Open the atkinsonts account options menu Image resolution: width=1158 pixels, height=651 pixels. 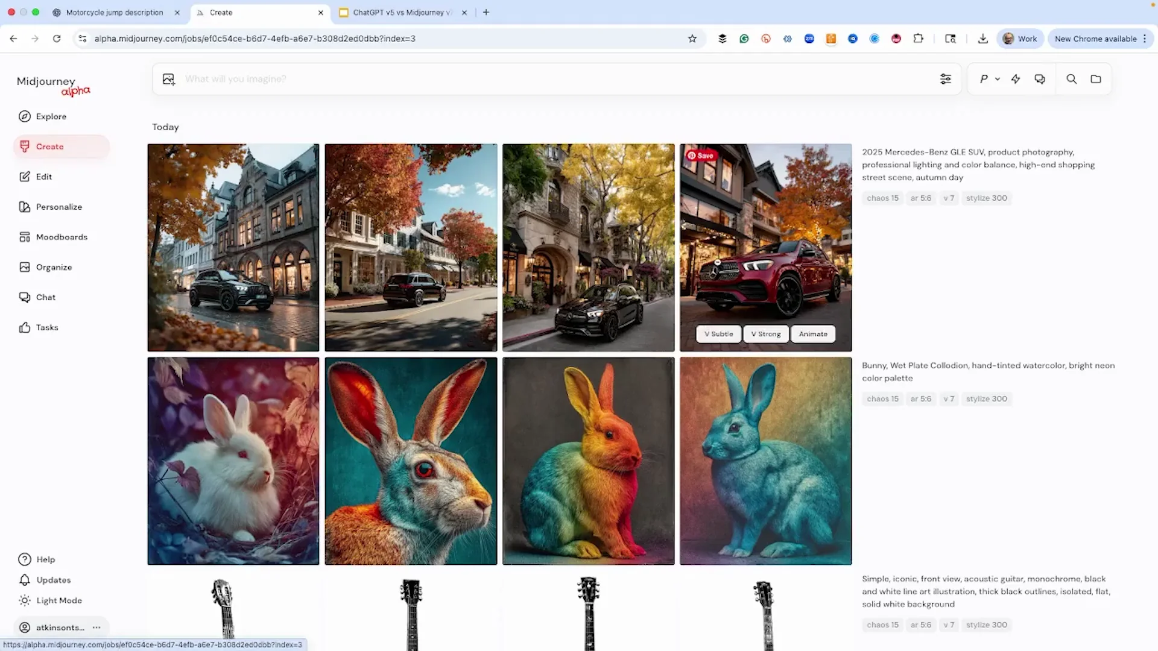[x=96, y=627]
